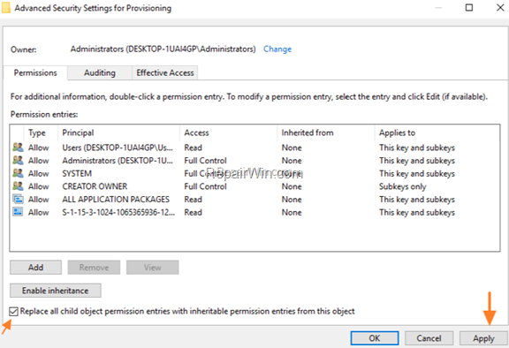Open the Auditing tab

click(100, 73)
